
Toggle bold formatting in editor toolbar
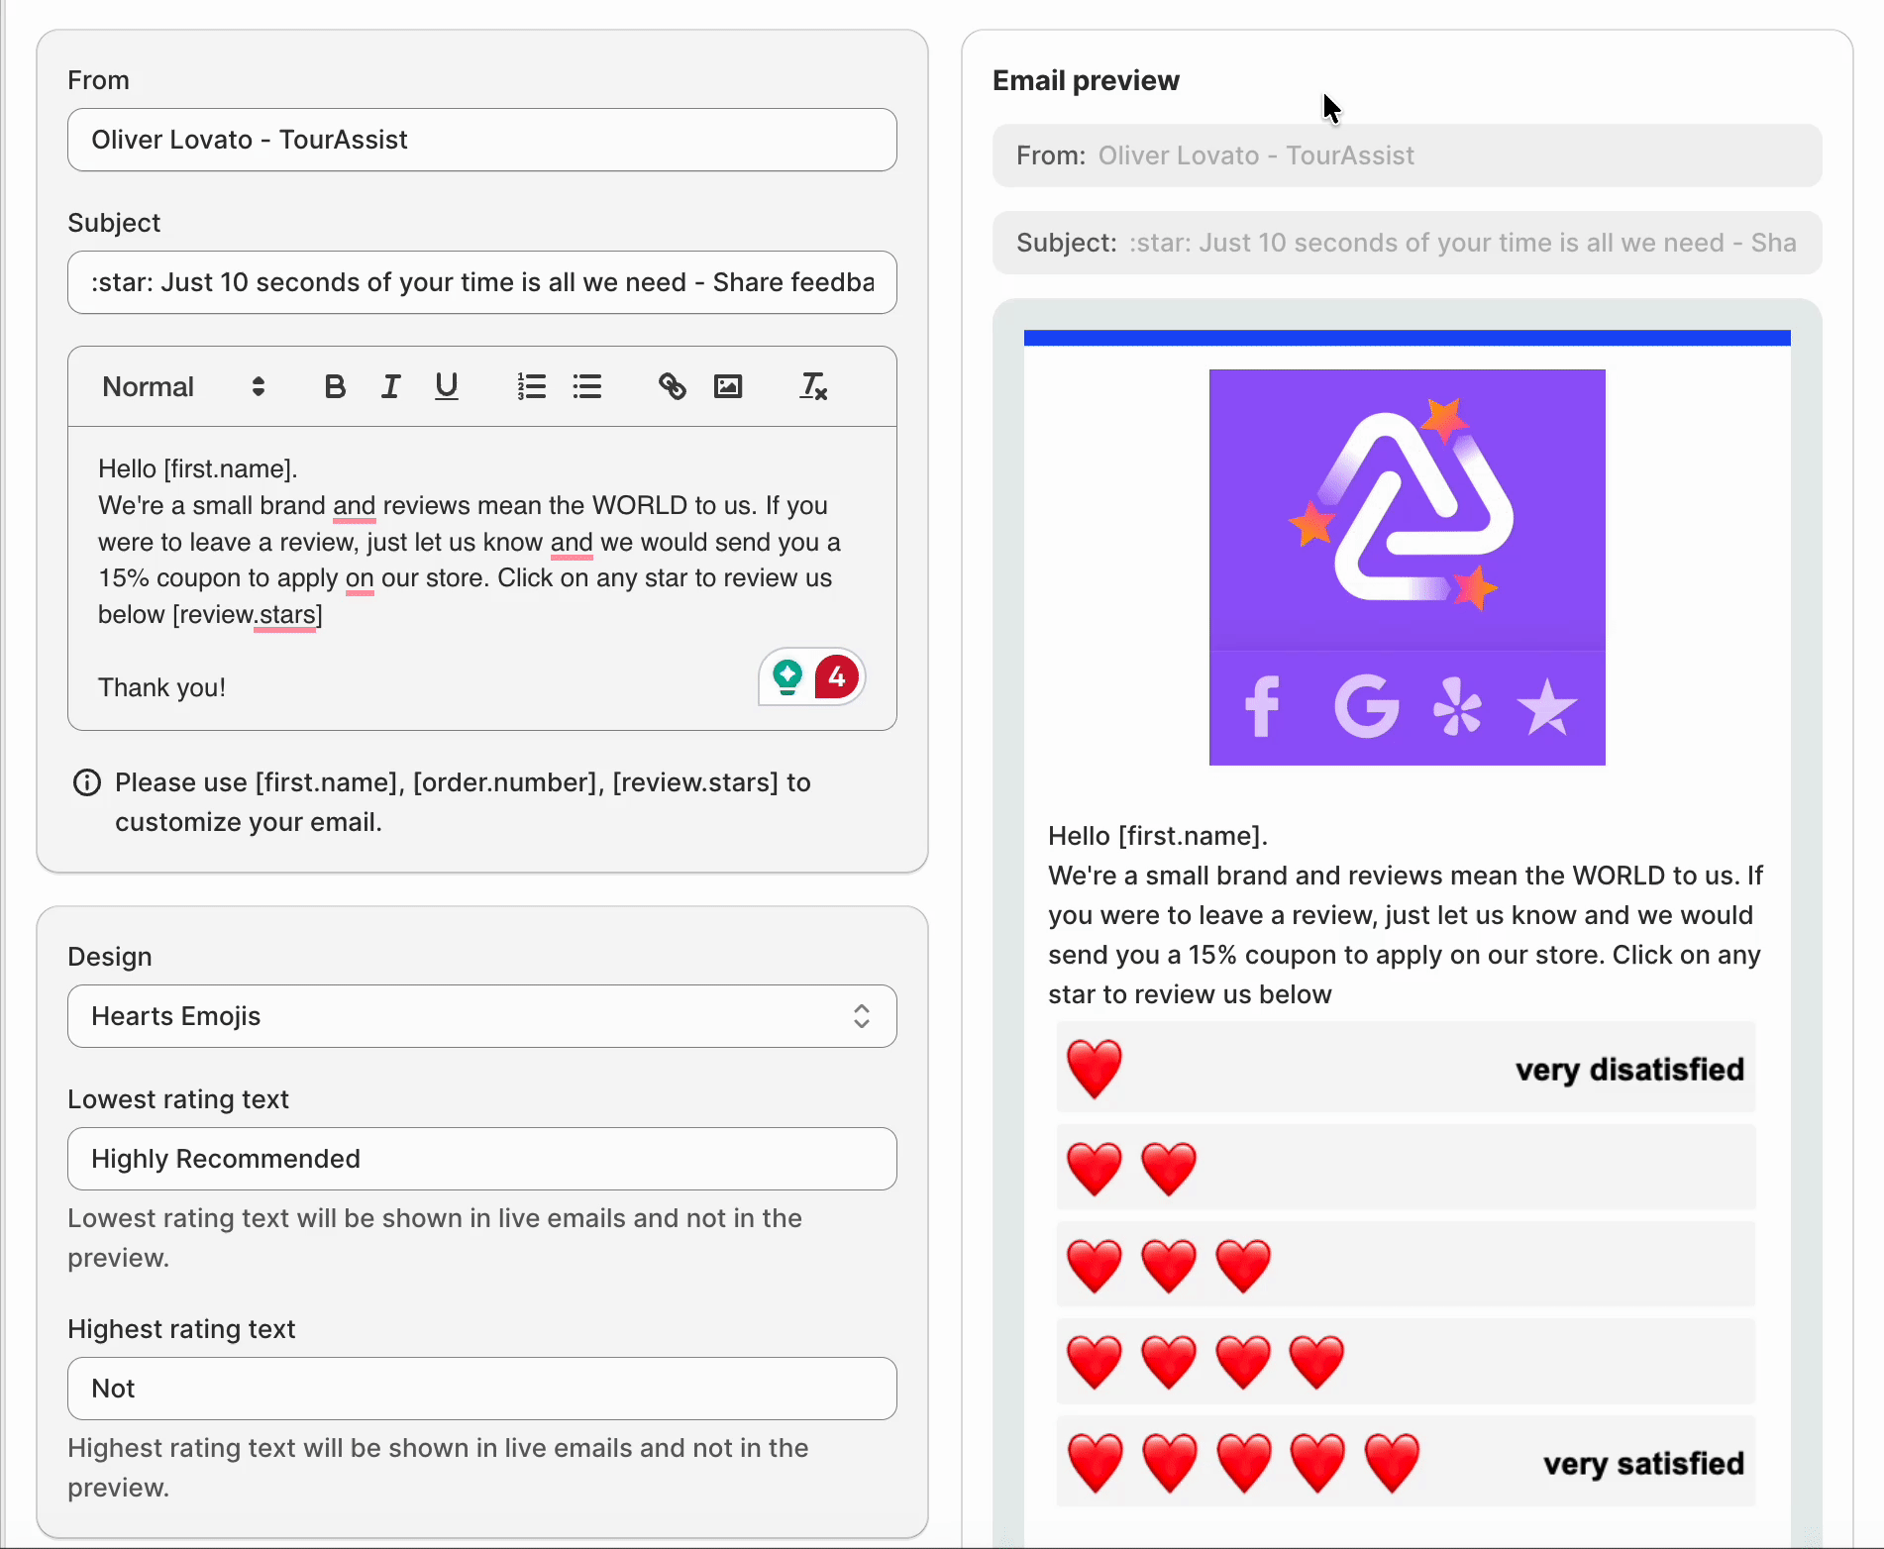[x=335, y=386]
